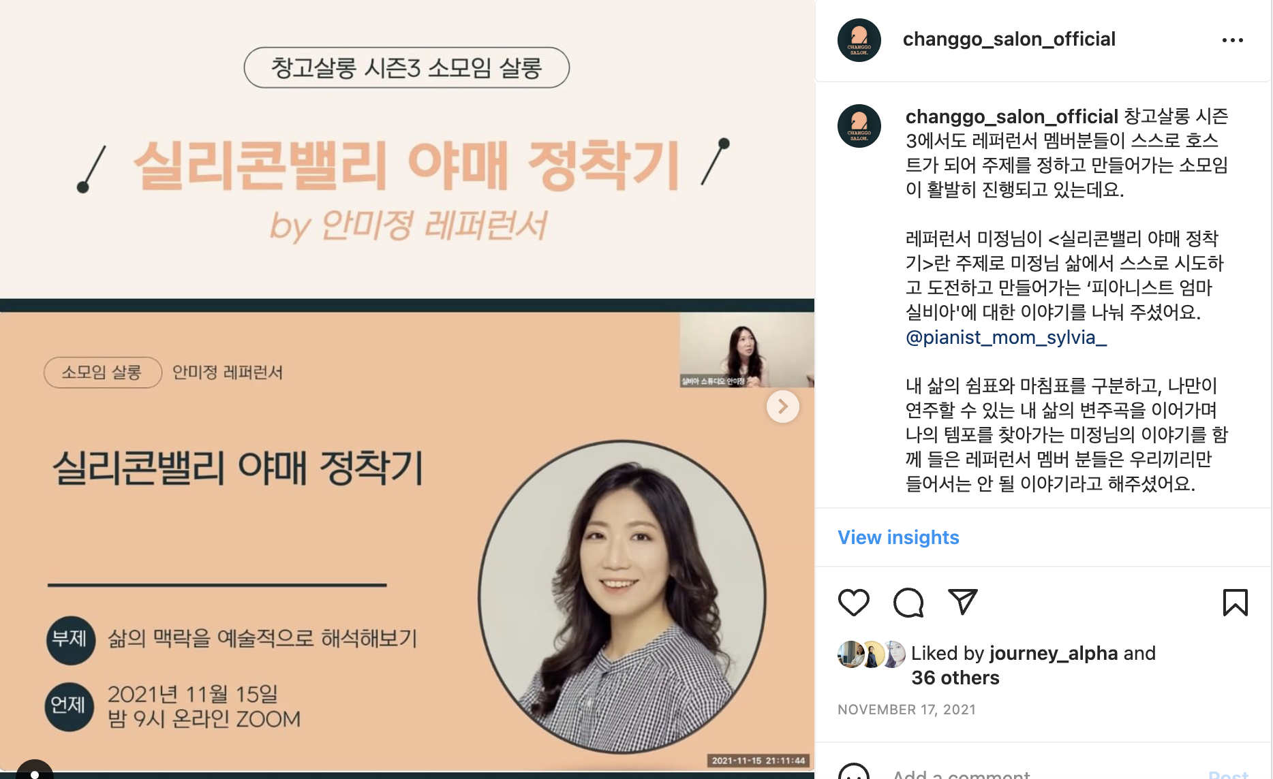Click the emoji face icon by comment box
The height and width of the screenshot is (779, 1273).
(853, 774)
